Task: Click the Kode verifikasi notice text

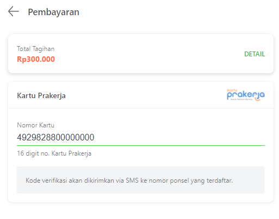Action: click(129, 181)
